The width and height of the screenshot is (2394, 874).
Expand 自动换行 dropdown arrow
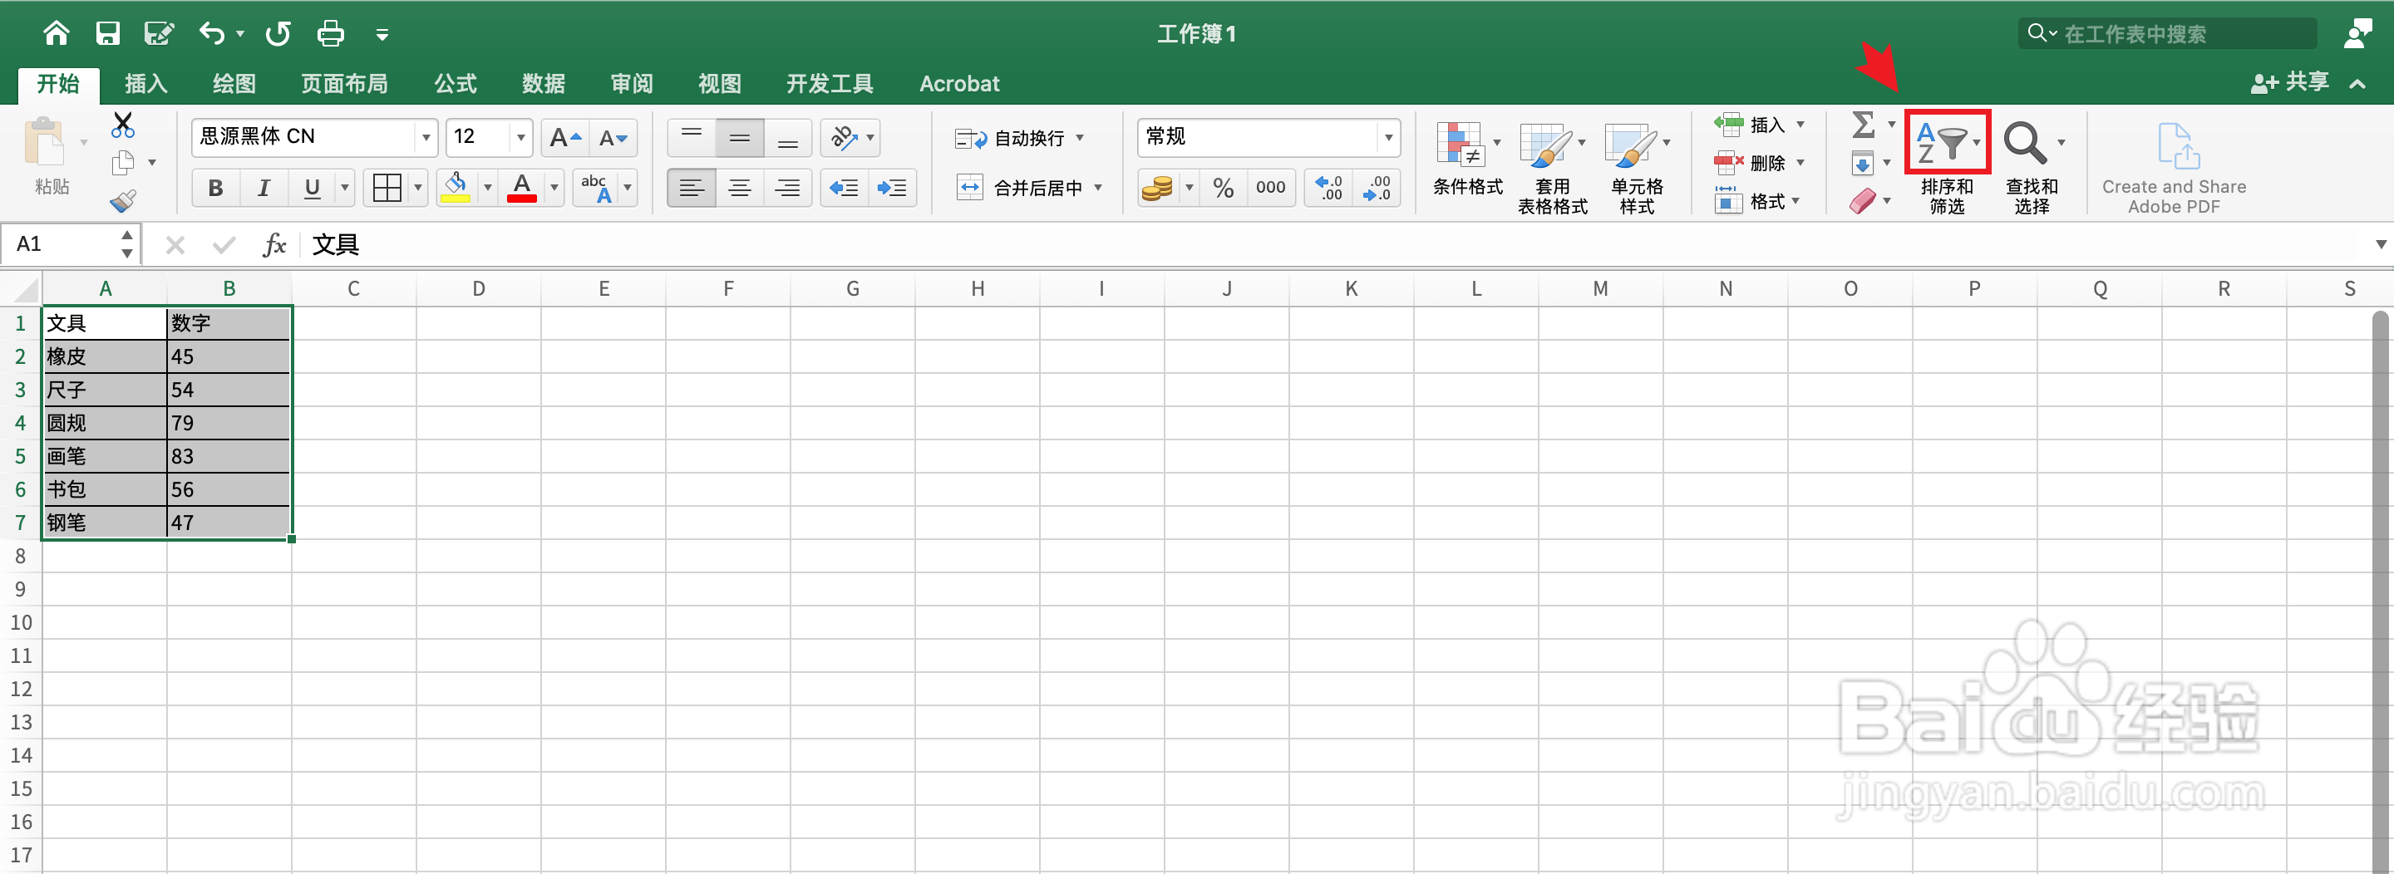pyautogui.click(x=1080, y=137)
